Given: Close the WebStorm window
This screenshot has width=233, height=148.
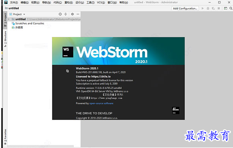Looking at the screenshot, I should (229, 2).
